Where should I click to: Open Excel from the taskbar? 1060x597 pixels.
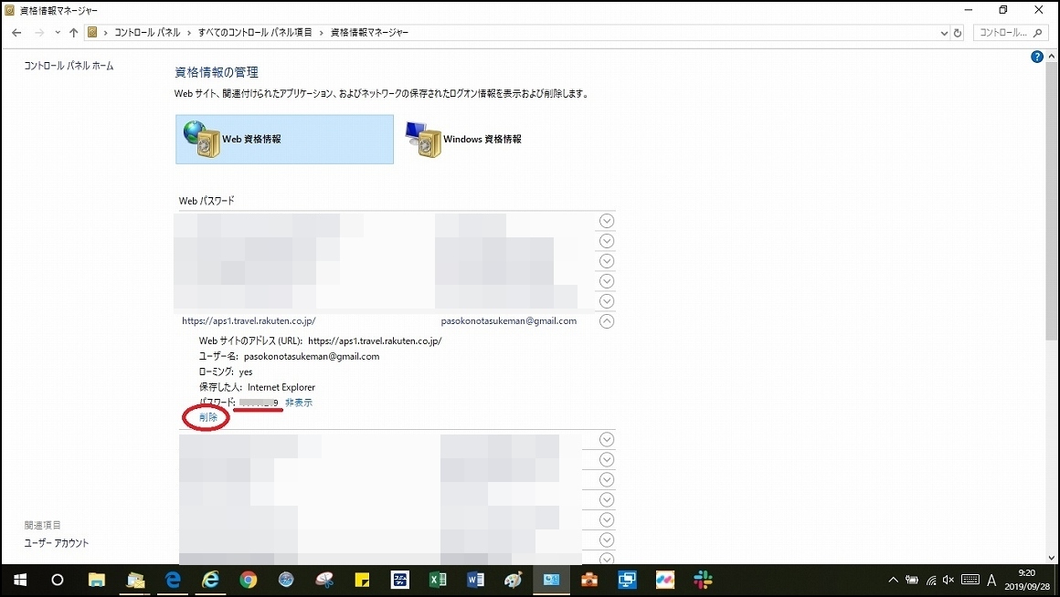tap(438, 581)
